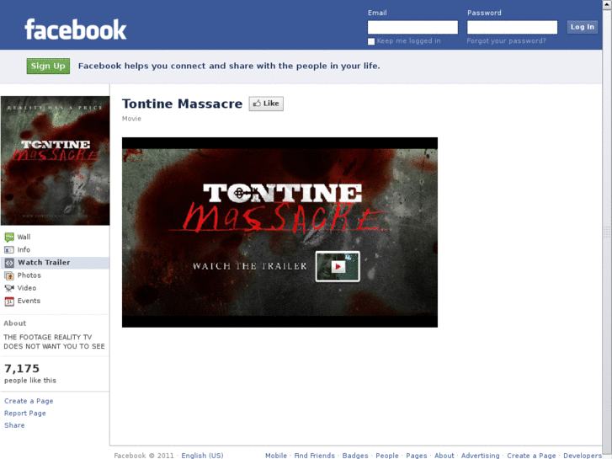Toggle Keep me logged in checkbox

[371, 41]
